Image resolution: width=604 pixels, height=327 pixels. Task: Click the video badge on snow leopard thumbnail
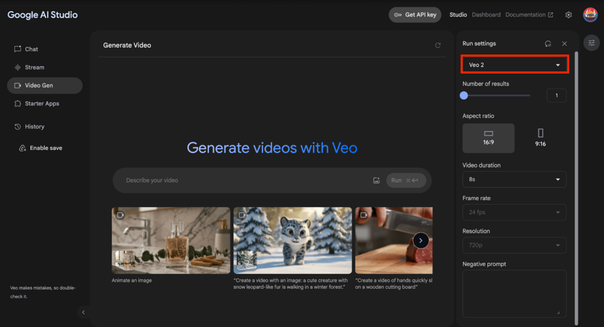coord(242,215)
